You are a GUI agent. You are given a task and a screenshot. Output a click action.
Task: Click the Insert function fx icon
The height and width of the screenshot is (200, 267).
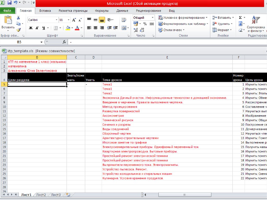coord(64,42)
